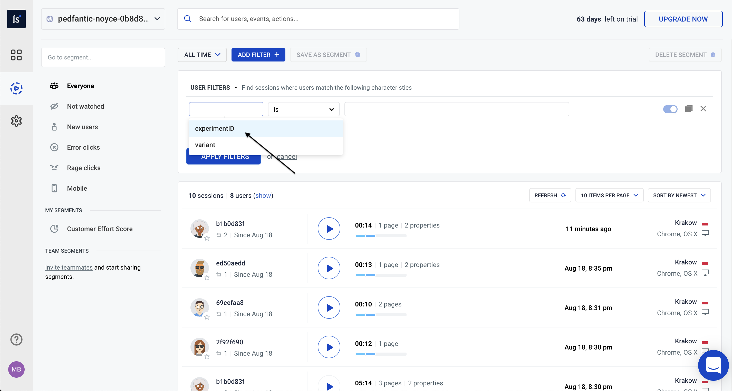The height and width of the screenshot is (391, 732).
Task: Toggle the filter enable switch
Action: pos(671,109)
